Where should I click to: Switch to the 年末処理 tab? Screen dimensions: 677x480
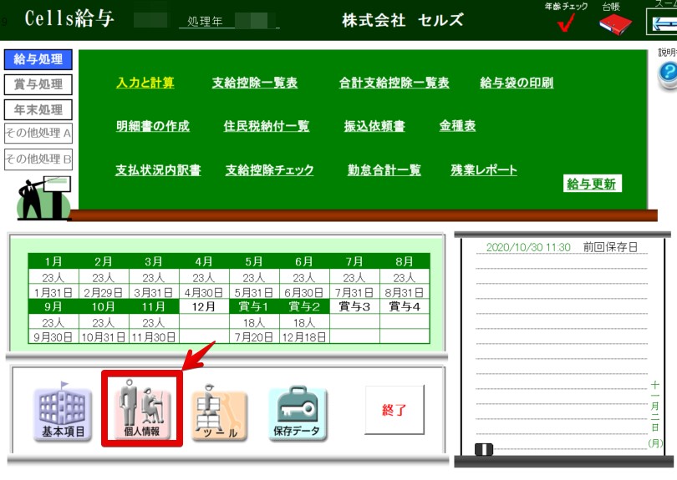coord(38,109)
